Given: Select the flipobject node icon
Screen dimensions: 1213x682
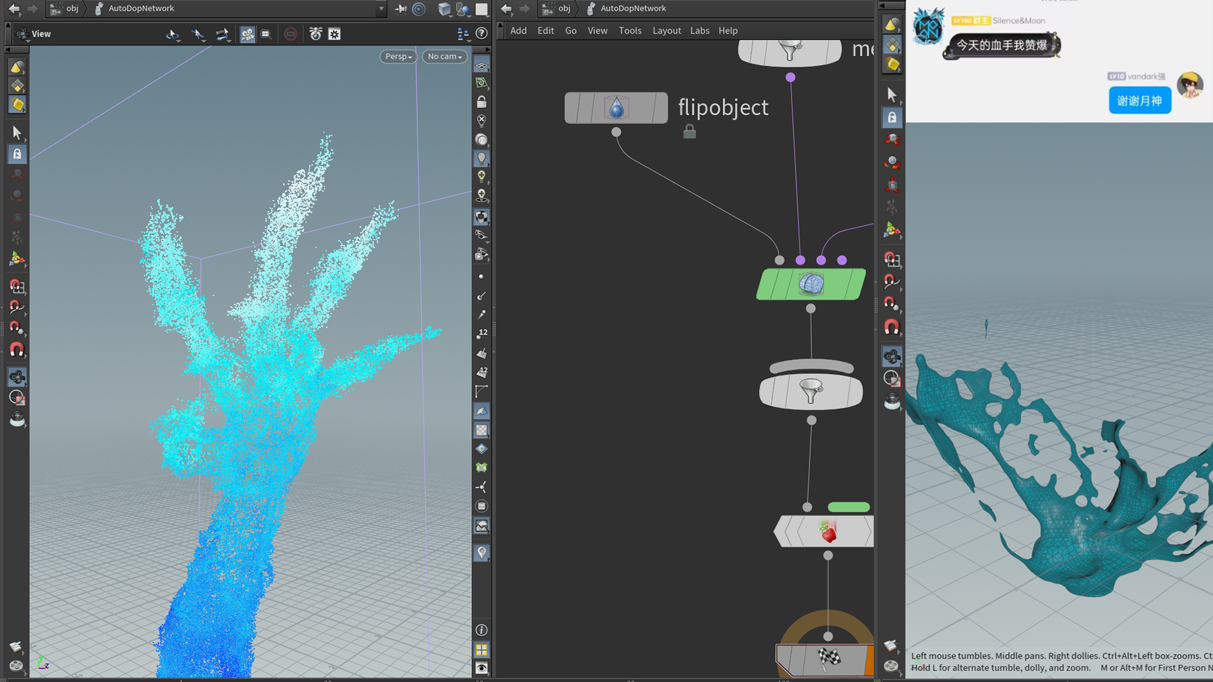Looking at the screenshot, I should click(x=616, y=108).
